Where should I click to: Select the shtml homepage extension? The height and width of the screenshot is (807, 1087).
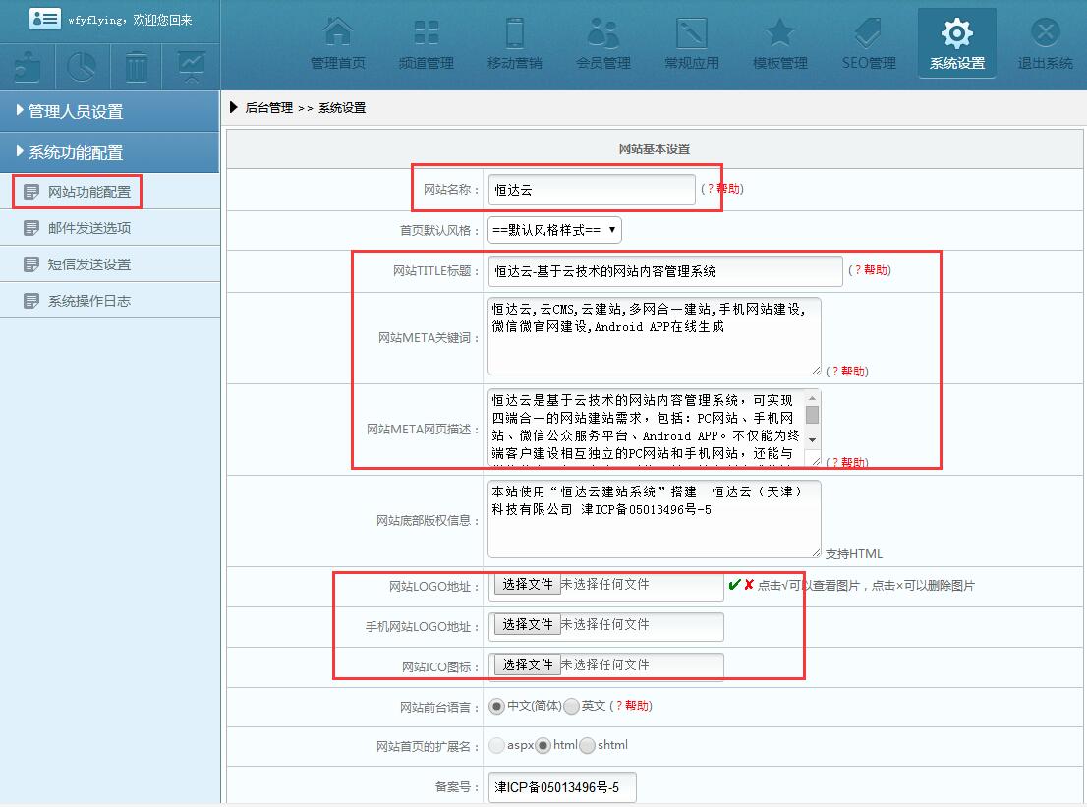pos(588,746)
